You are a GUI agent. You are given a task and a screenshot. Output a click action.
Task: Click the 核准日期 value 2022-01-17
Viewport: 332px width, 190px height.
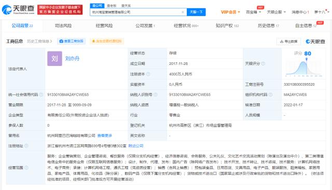click(x=293, y=105)
